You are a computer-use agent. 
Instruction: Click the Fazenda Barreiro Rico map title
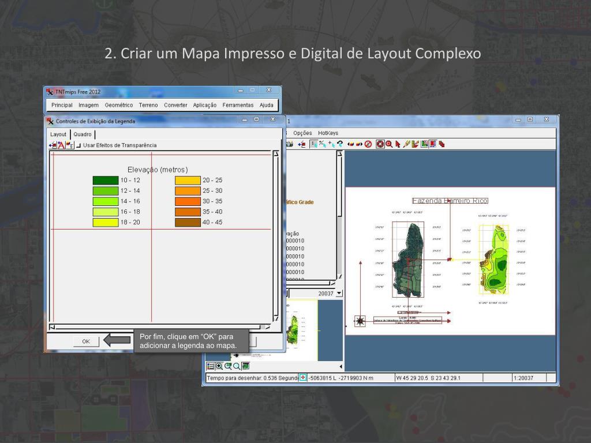click(x=450, y=201)
